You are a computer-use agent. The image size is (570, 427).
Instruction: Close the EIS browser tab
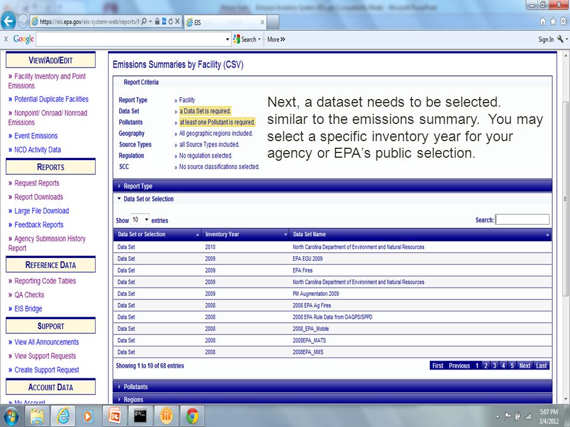262,22
